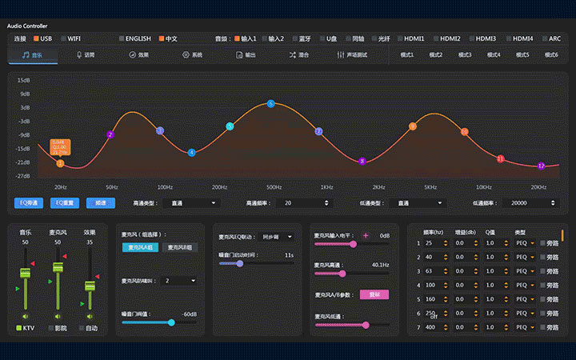Click the EQ reset blue button
The height and width of the screenshot is (360, 576).
[x=65, y=202]
